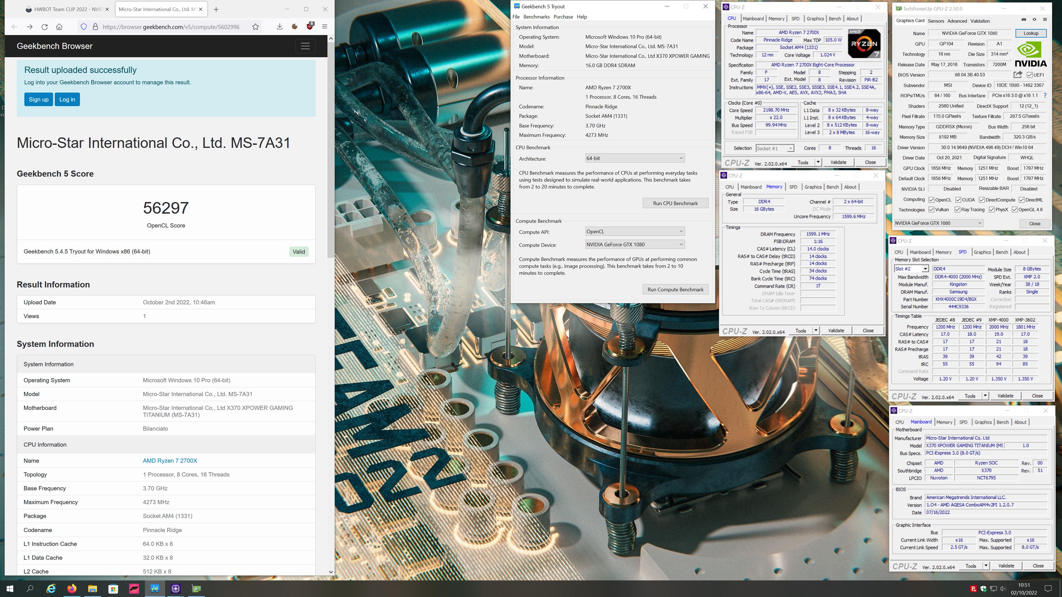Screen dimensions: 1062x597
Task: Click Run CPU Benchmark button
Action: pyautogui.click(x=675, y=203)
